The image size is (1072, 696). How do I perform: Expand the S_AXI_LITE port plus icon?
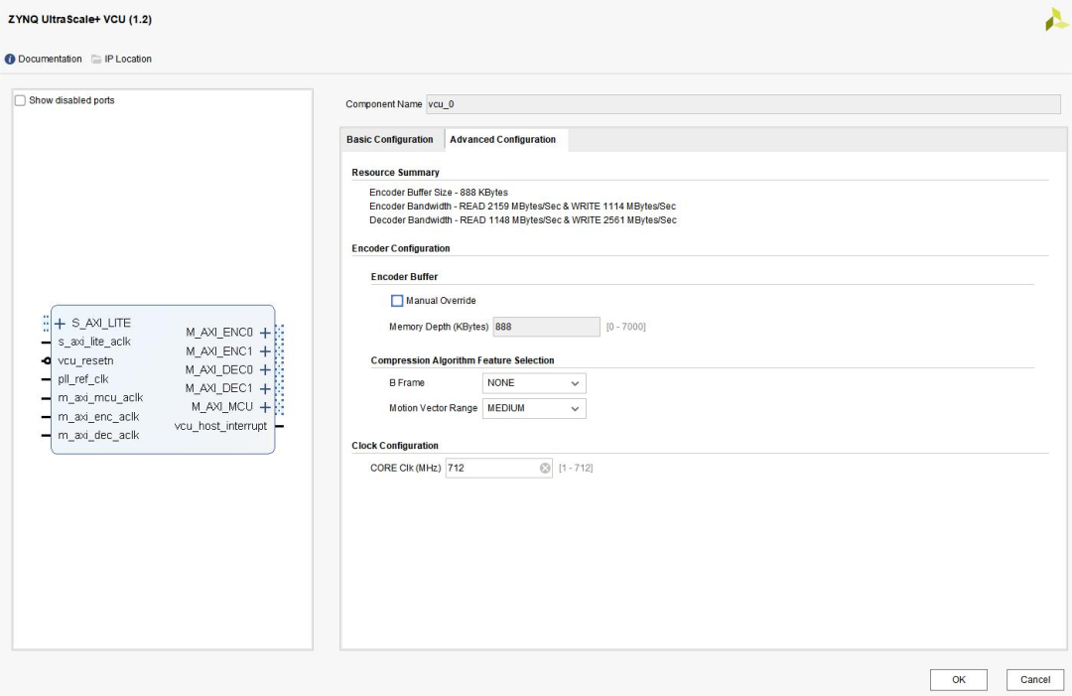(61, 324)
